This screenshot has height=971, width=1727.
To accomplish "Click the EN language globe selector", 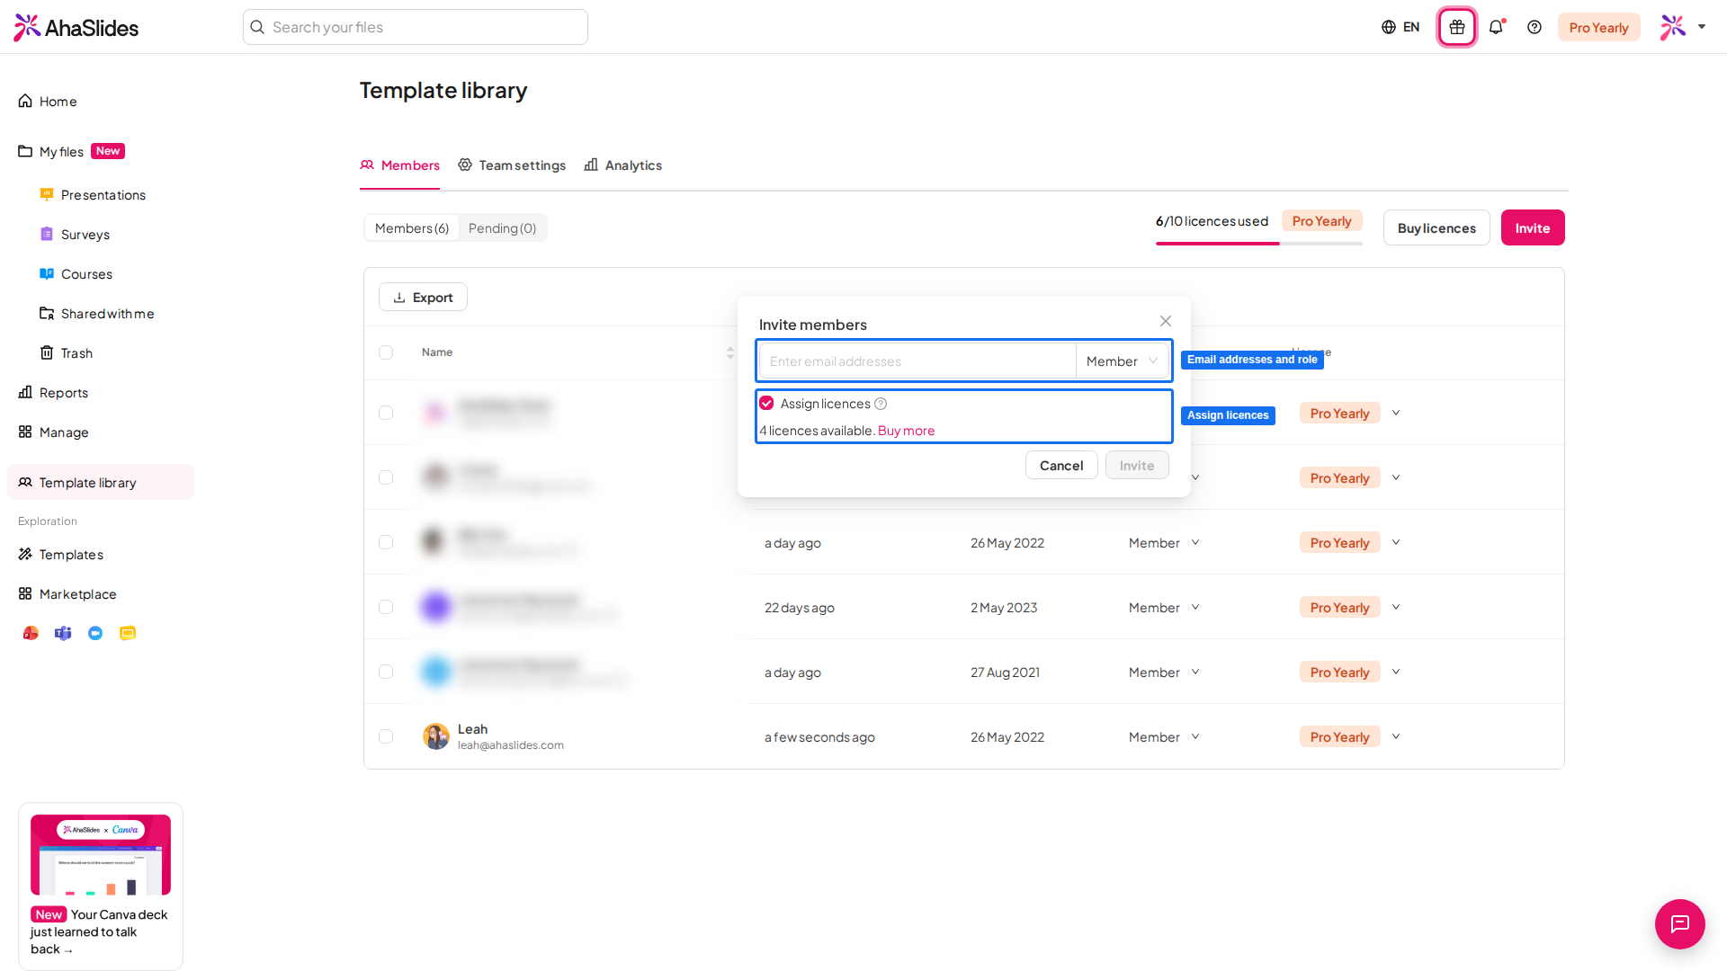I will click(1400, 27).
